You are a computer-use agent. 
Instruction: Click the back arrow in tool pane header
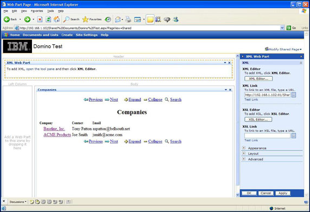point(243,57)
